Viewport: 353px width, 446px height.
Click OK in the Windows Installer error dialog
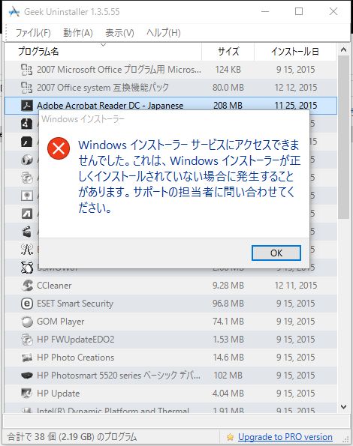pyautogui.click(x=276, y=253)
